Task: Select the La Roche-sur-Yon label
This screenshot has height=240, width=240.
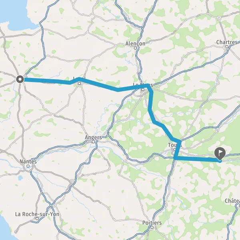Action: (37, 214)
